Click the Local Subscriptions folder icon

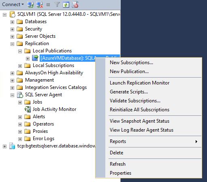point(28,65)
